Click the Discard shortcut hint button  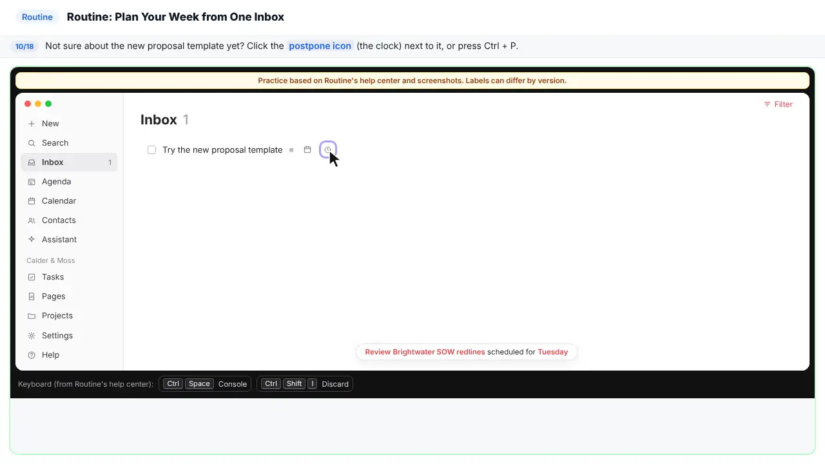coord(305,384)
